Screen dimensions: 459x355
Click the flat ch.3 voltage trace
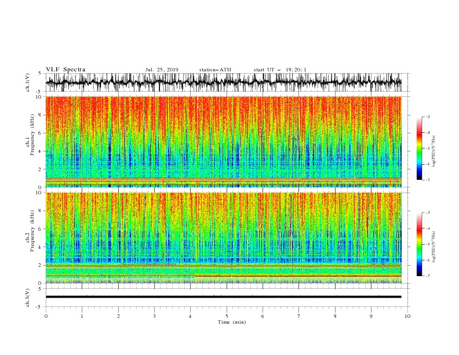click(x=223, y=297)
